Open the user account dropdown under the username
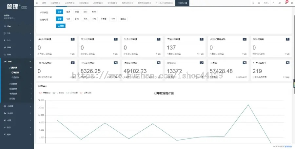The width and height of the screenshot is (295, 149). [x=9, y=18]
